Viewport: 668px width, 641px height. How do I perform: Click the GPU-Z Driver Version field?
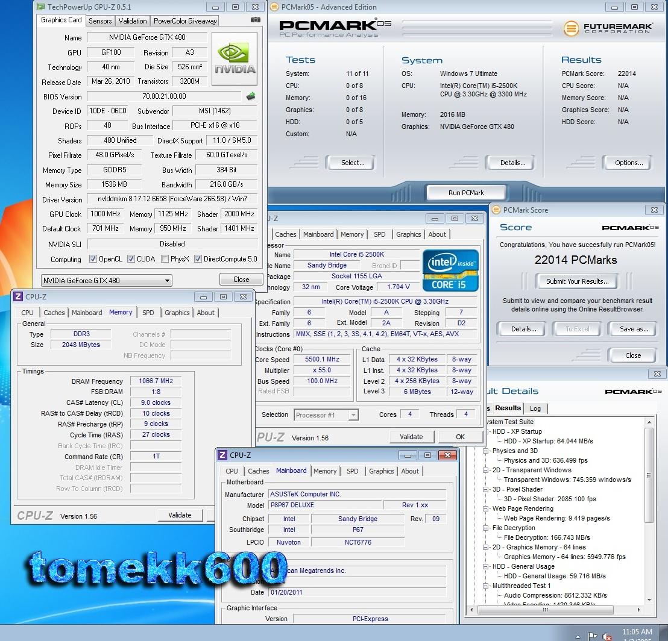click(x=172, y=199)
